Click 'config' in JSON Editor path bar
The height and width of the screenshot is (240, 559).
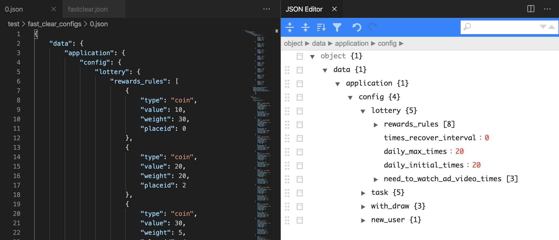point(387,43)
